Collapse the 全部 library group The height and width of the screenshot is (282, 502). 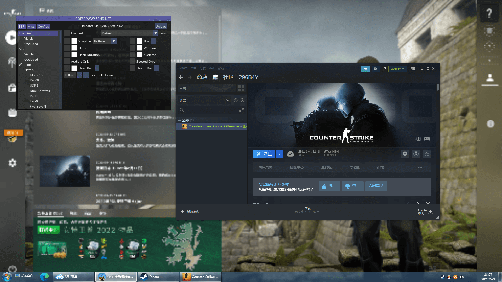[179, 120]
